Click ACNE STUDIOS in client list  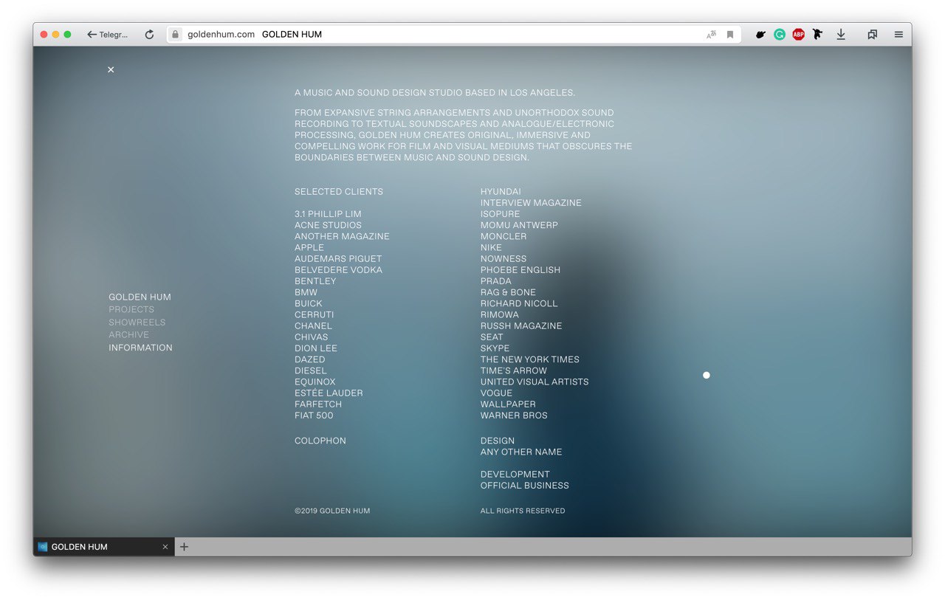coord(329,225)
